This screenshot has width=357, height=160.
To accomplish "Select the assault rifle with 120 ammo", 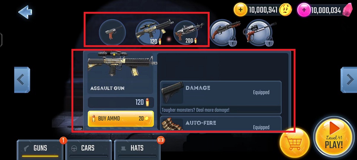I will [149, 32].
